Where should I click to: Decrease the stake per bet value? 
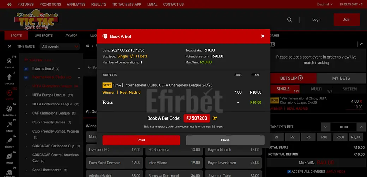pos(325,127)
